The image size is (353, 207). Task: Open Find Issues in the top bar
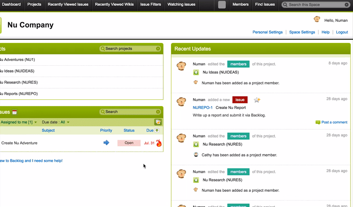click(x=265, y=5)
